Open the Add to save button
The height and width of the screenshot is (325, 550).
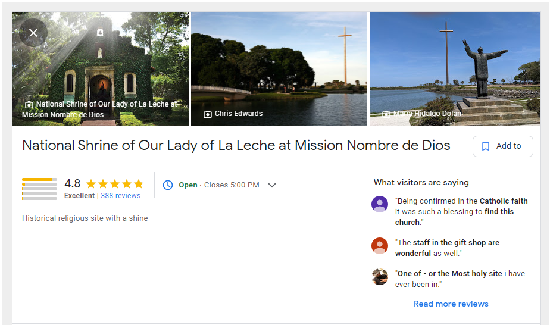pos(502,146)
